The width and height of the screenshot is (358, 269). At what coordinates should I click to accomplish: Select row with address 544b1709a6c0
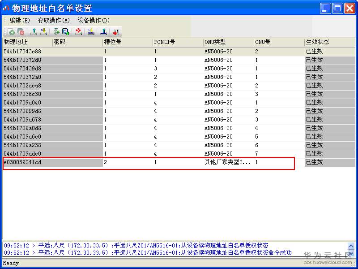click(x=179, y=137)
